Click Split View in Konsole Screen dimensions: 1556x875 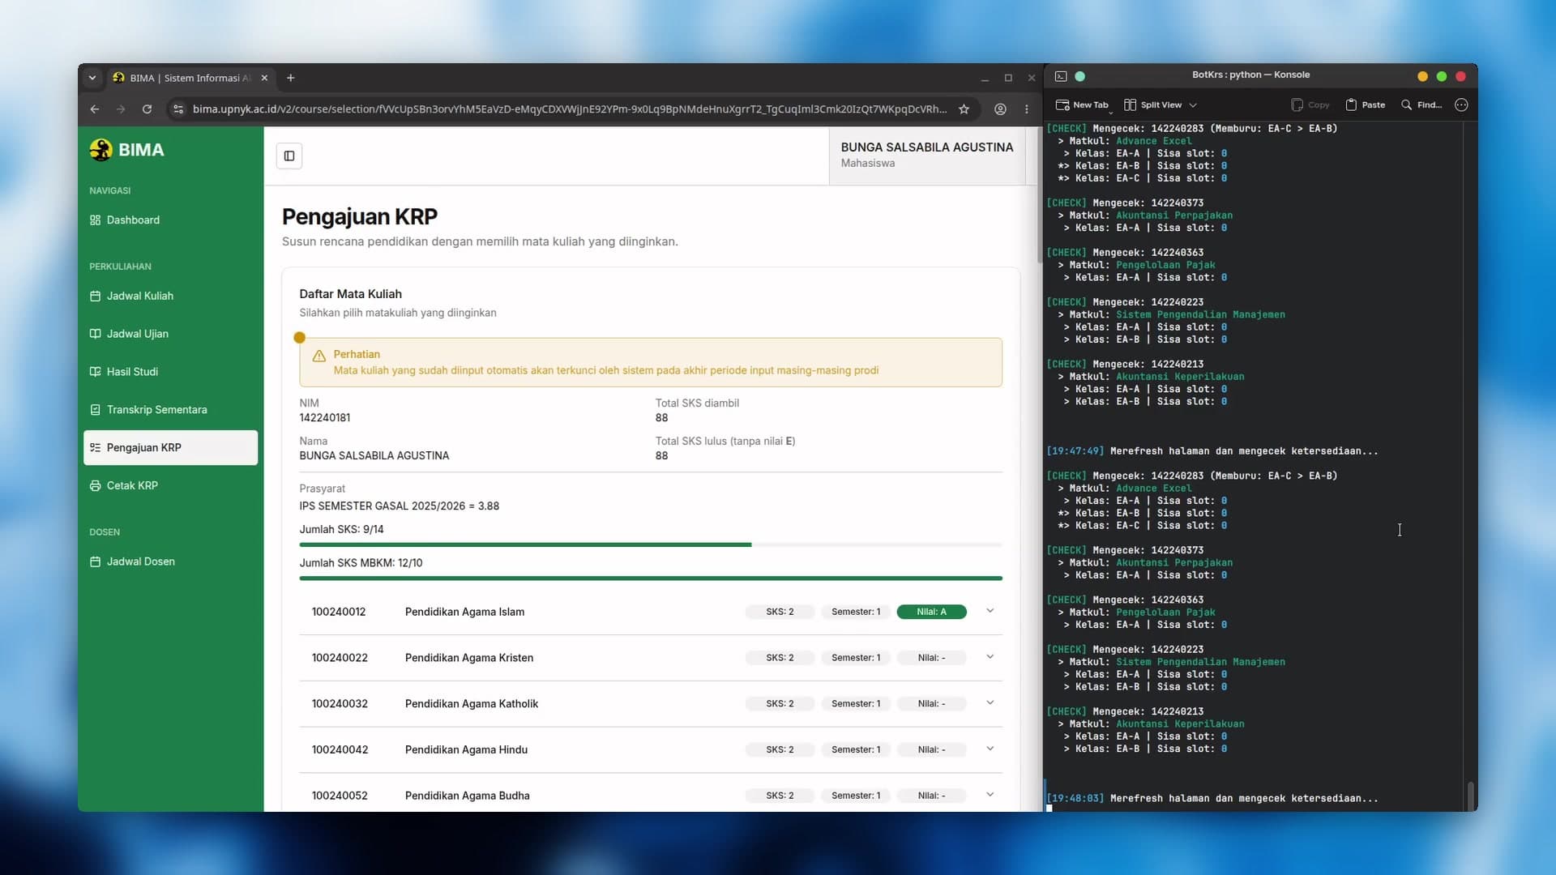[x=1152, y=105]
